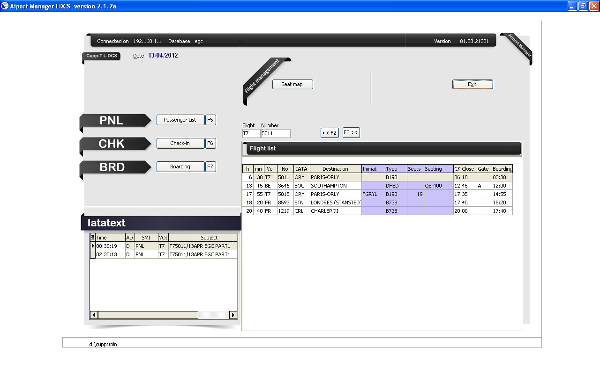Click the Seating column header
This screenshot has width=600, height=369.
click(438, 169)
